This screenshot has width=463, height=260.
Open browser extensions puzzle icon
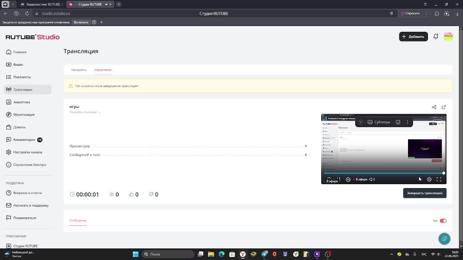pos(437,13)
